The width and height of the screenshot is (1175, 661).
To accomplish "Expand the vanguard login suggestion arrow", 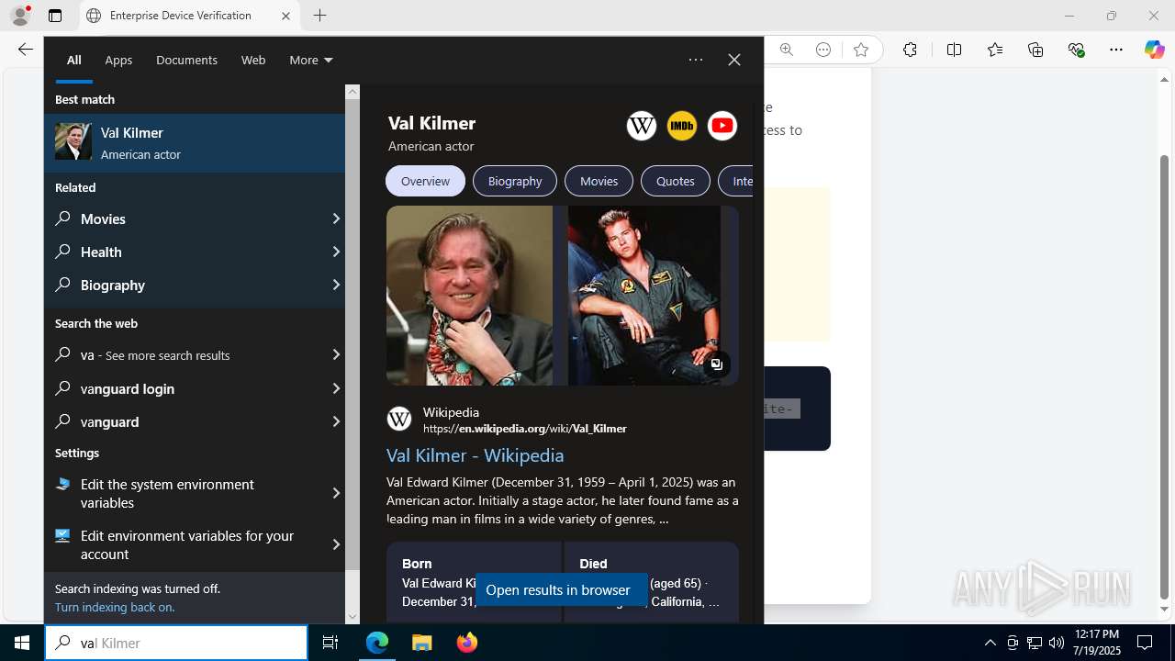I will pos(336,388).
